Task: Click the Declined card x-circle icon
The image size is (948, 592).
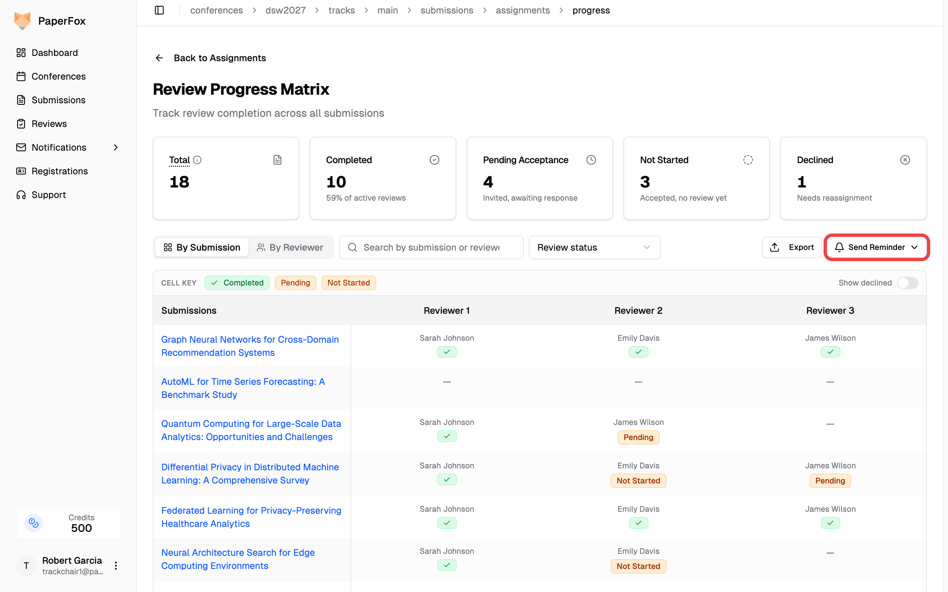Action: (x=905, y=160)
